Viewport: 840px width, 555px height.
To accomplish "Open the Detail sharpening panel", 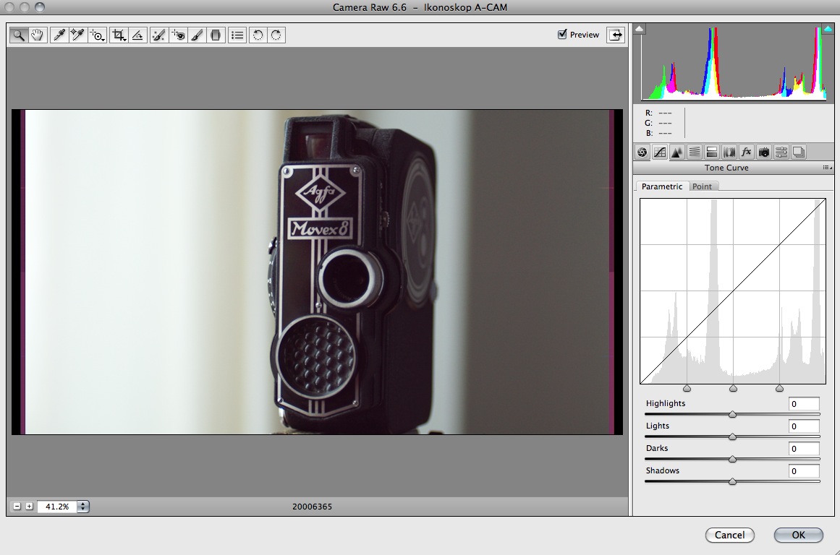I will coord(677,152).
